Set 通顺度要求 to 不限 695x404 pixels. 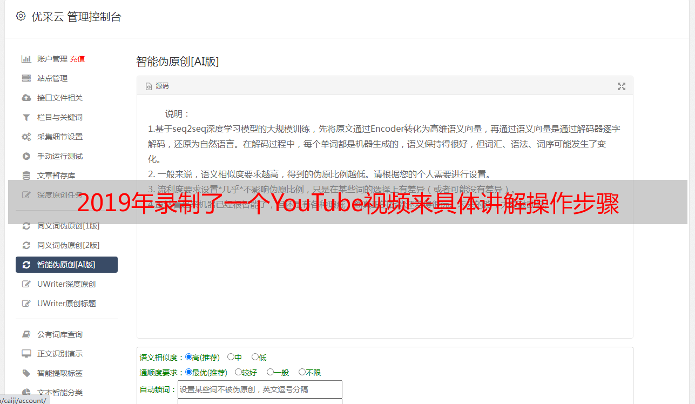302,372
